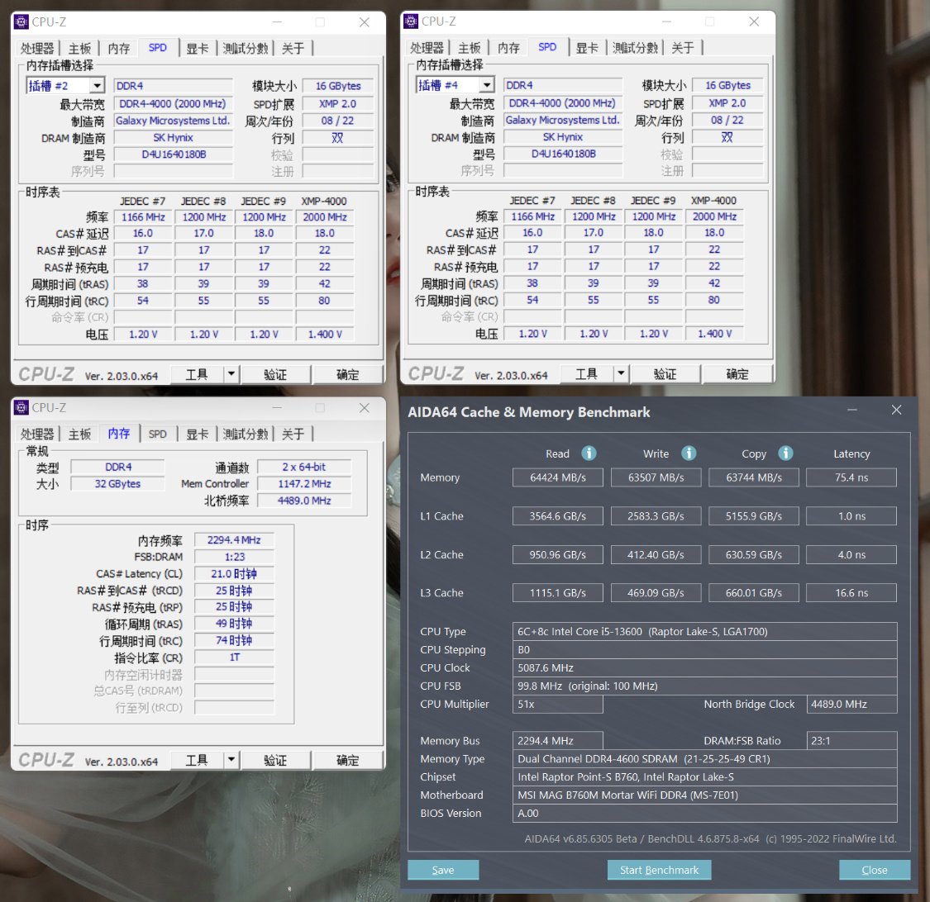
Task: Click CPU-Z app icon in memory tab window
Action: 21,408
